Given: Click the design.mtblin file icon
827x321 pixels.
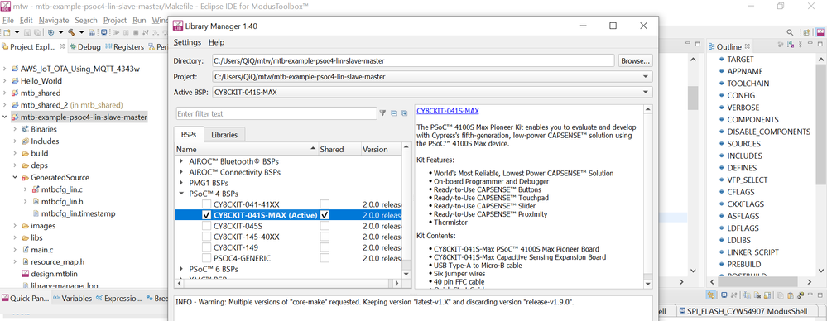Looking at the screenshot, I should click(26, 274).
